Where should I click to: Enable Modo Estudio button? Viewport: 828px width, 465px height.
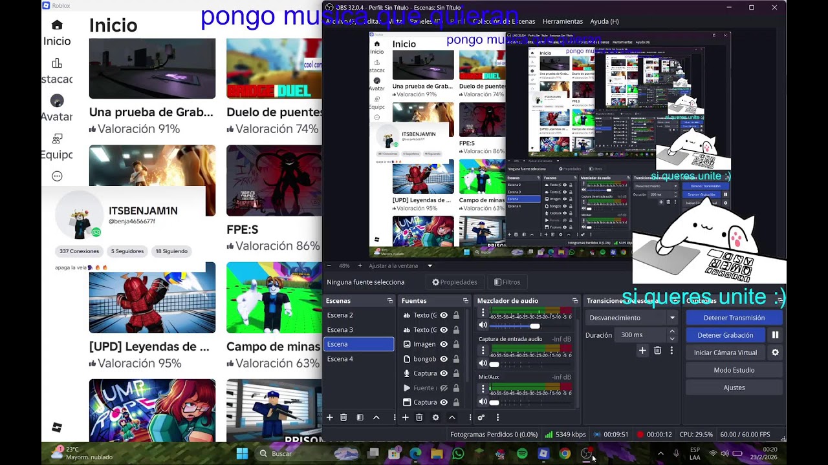(734, 370)
